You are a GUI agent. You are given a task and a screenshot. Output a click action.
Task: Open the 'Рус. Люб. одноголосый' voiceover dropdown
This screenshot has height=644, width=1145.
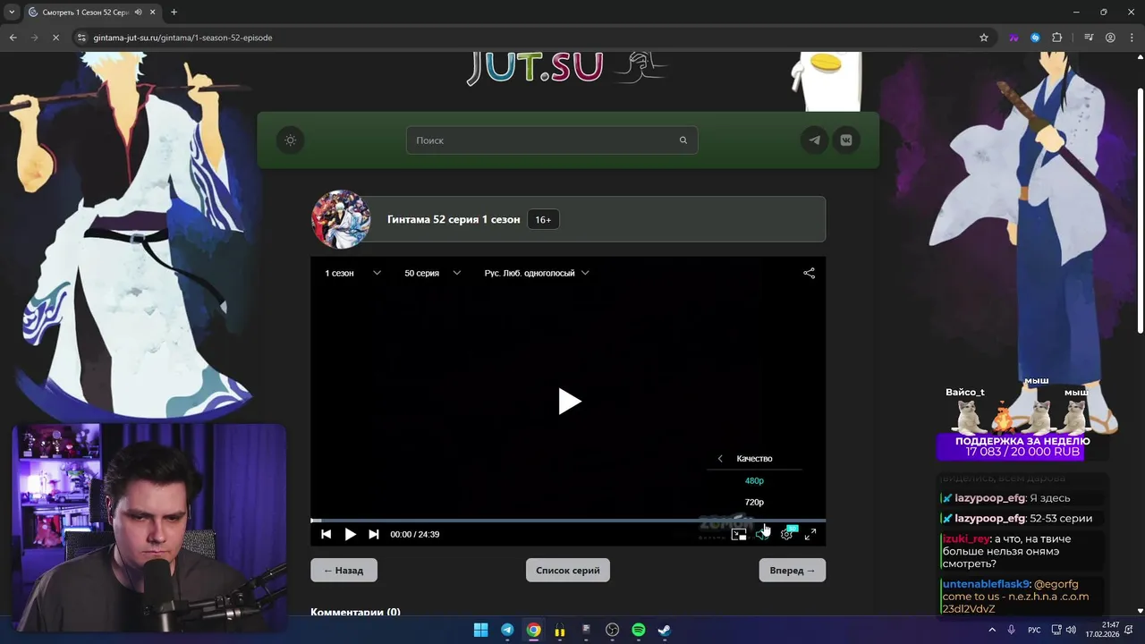point(537,273)
